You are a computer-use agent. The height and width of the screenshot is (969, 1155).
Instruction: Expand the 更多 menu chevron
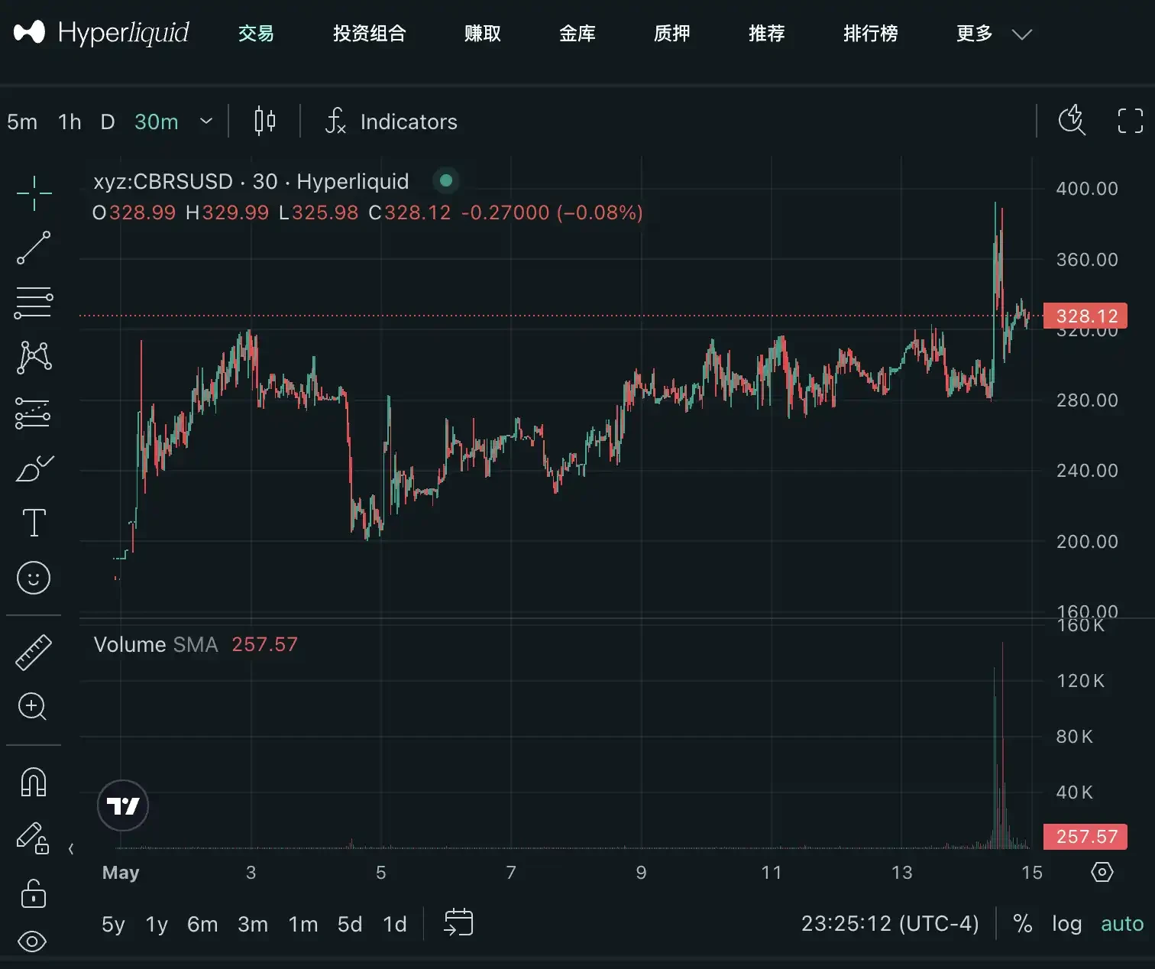[x=1021, y=34]
